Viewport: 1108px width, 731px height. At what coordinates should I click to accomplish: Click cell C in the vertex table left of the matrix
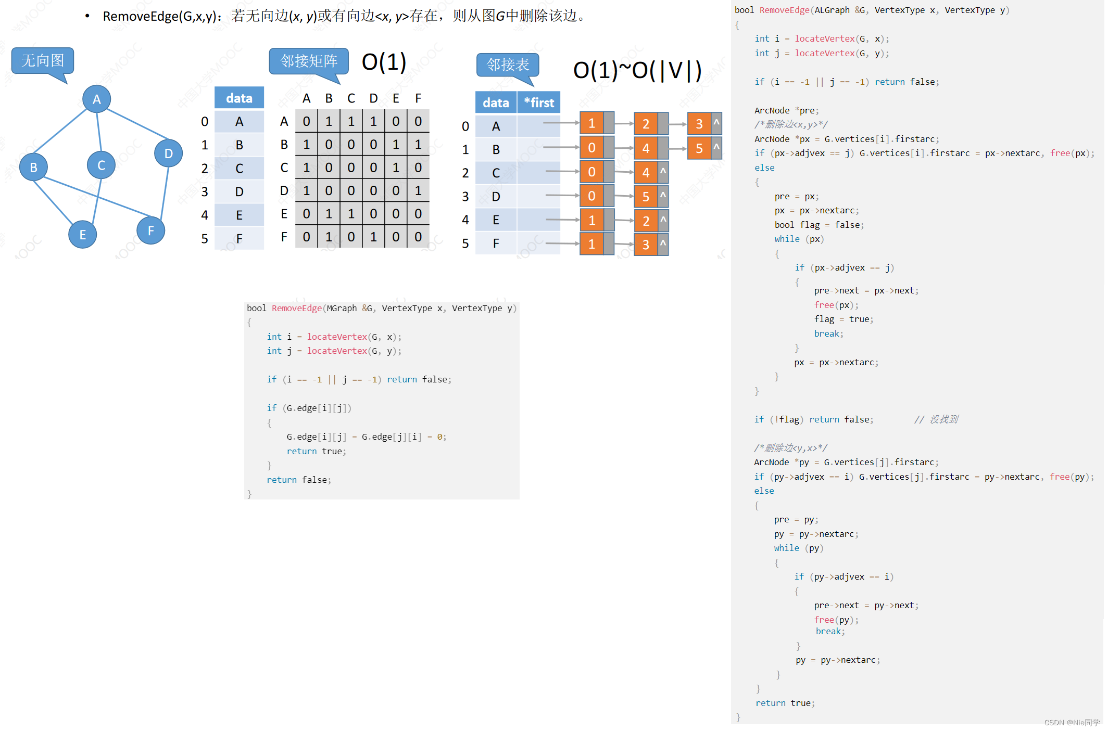tap(239, 168)
